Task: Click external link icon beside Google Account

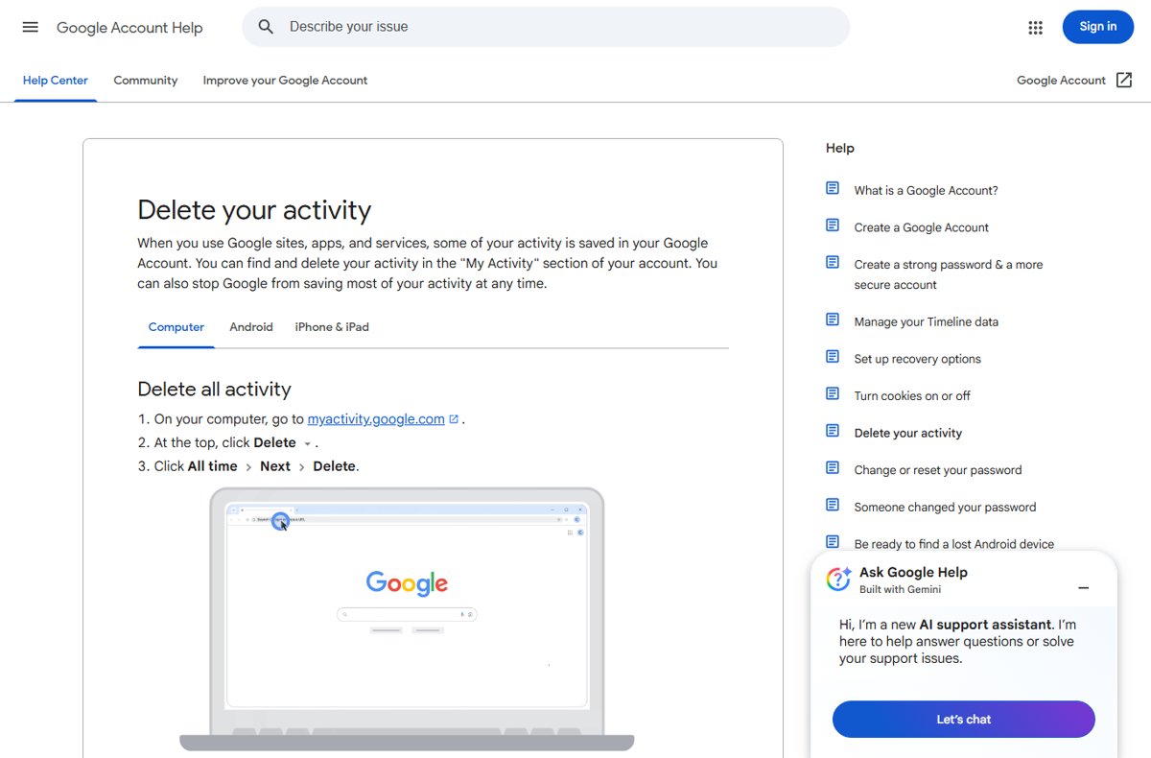Action: pyautogui.click(x=1124, y=81)
